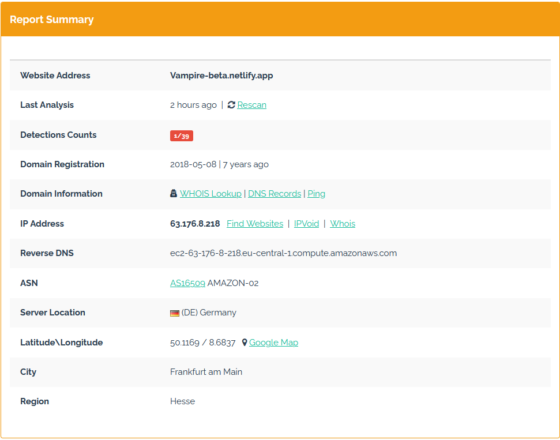Click the Germany flag icon
This screenshot has height=440, width=560.
pos(175,313)
